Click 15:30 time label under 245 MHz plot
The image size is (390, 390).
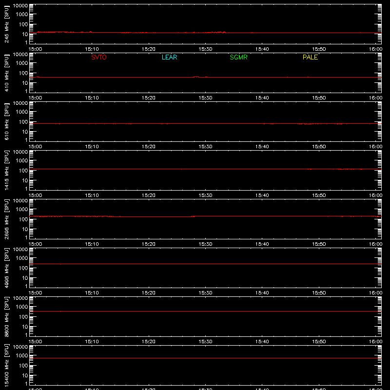tap(205, 49)
